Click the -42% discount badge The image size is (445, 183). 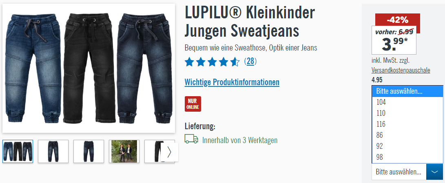(397, 20)
